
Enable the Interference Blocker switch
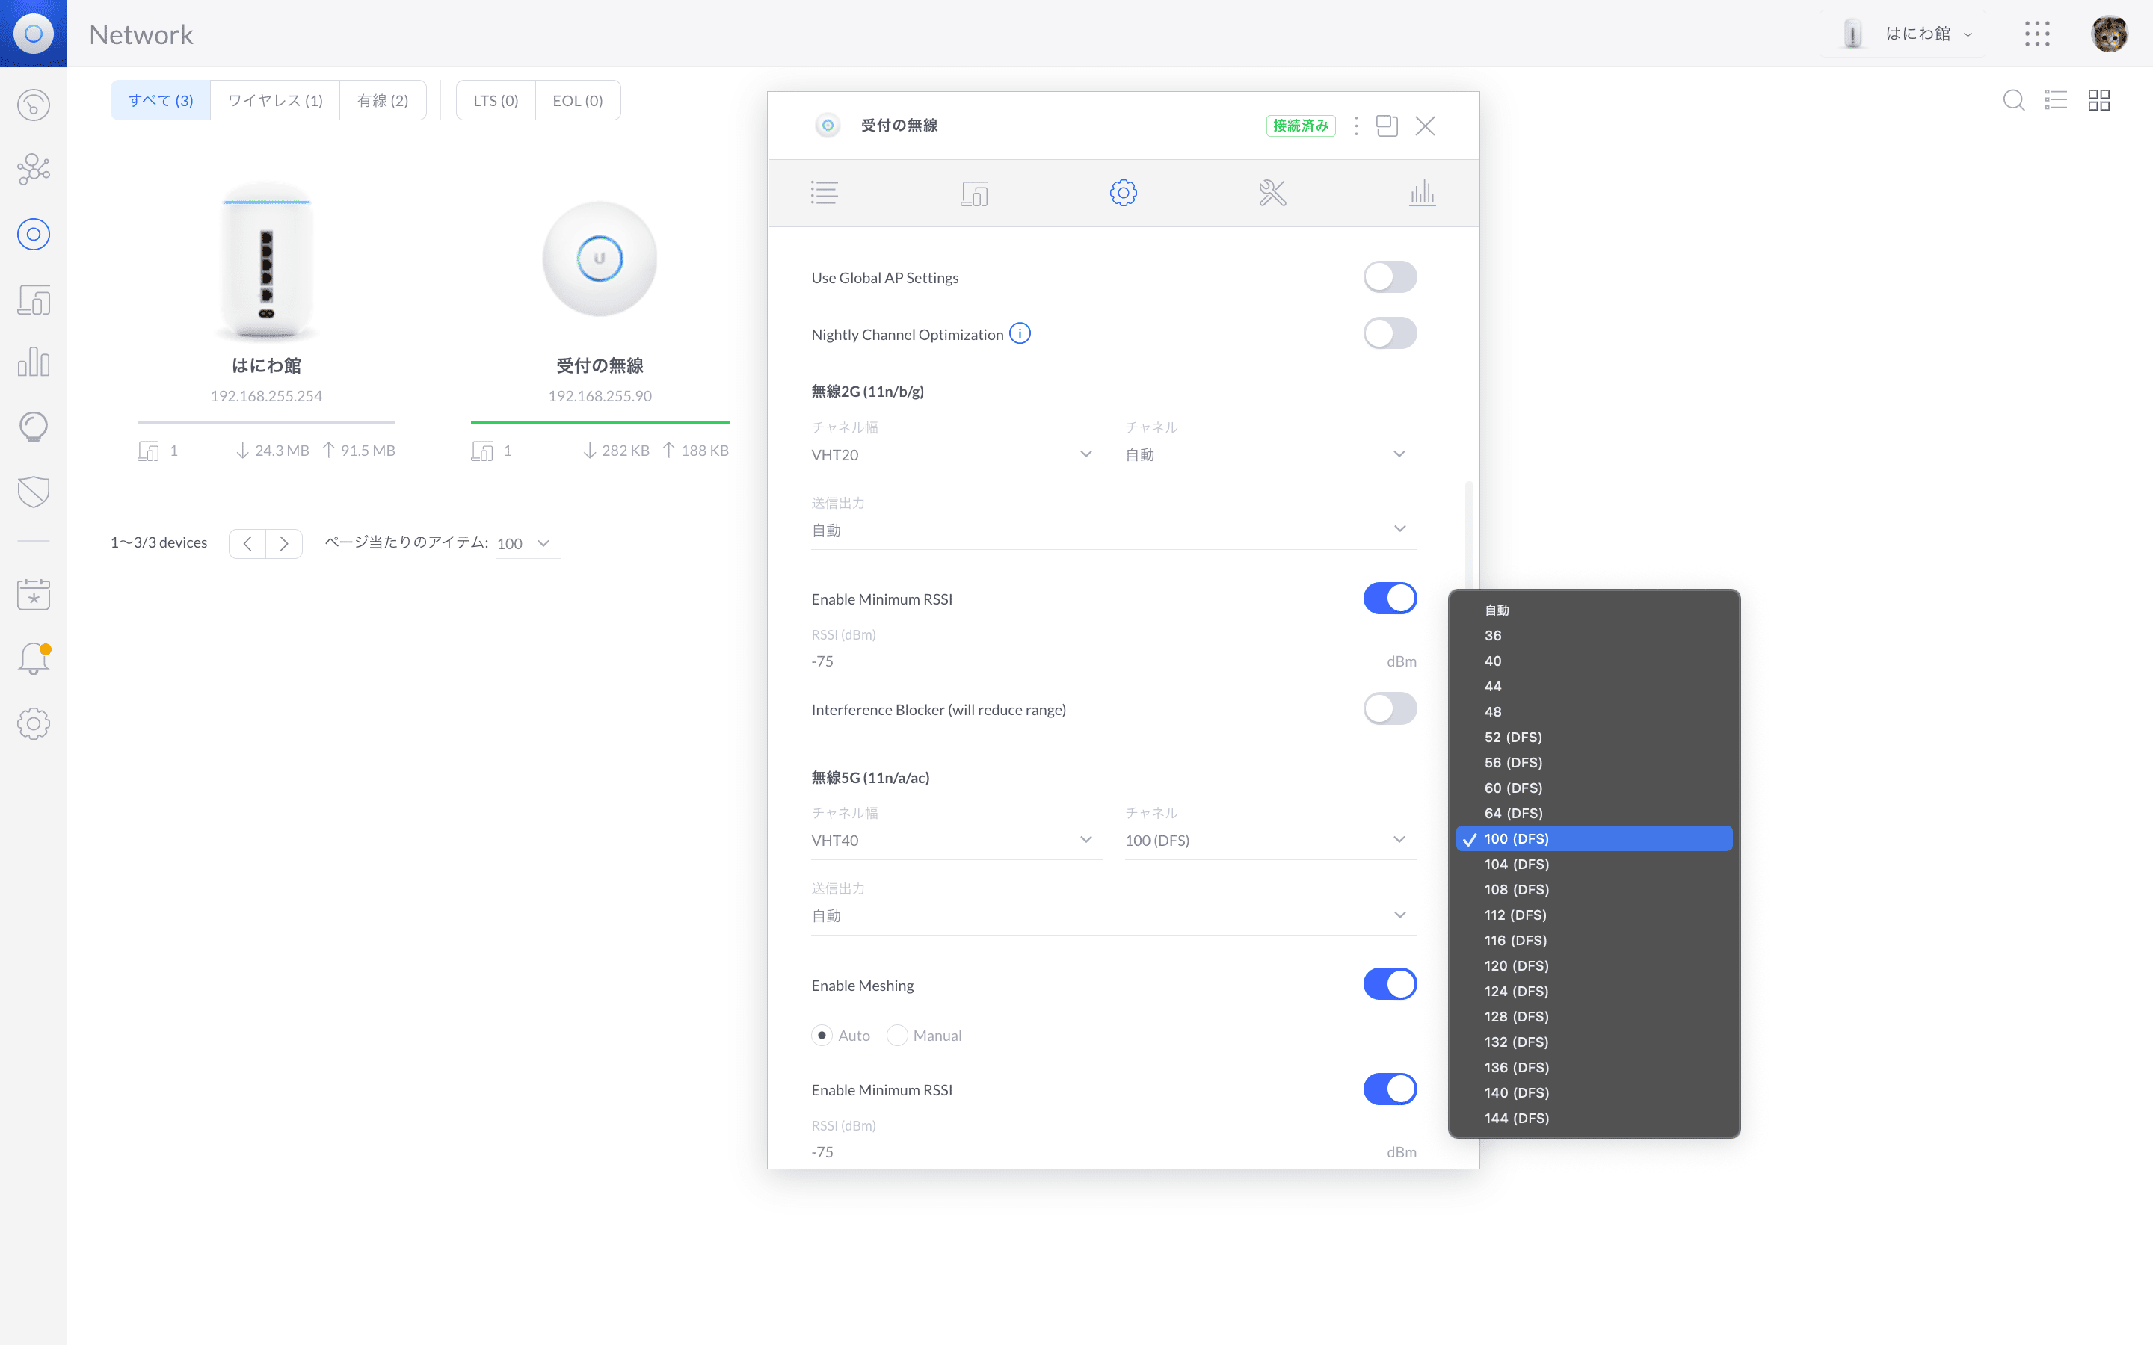point(1390,709)
